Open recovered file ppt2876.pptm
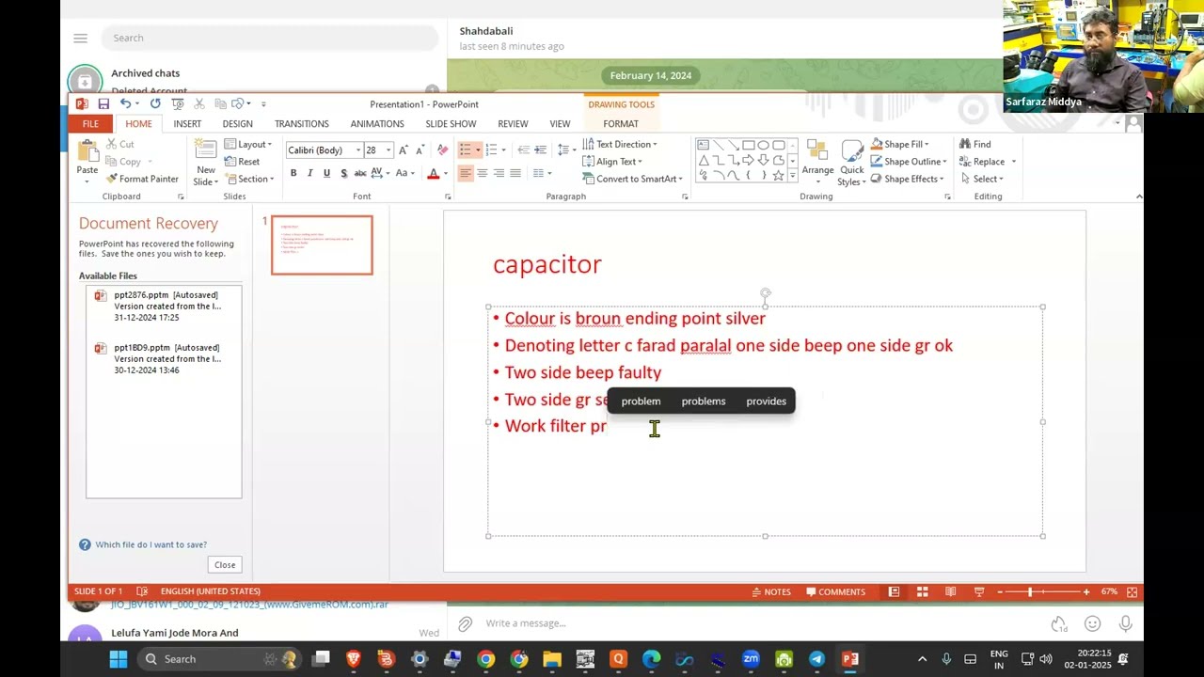The image size is (1204, 677). pos(164,307)
